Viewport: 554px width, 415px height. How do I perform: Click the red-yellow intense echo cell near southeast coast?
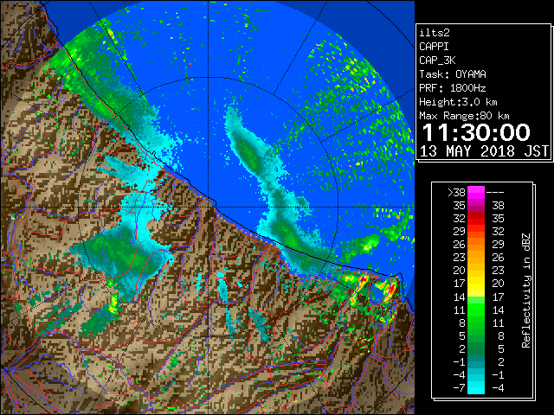pos(389,289)
